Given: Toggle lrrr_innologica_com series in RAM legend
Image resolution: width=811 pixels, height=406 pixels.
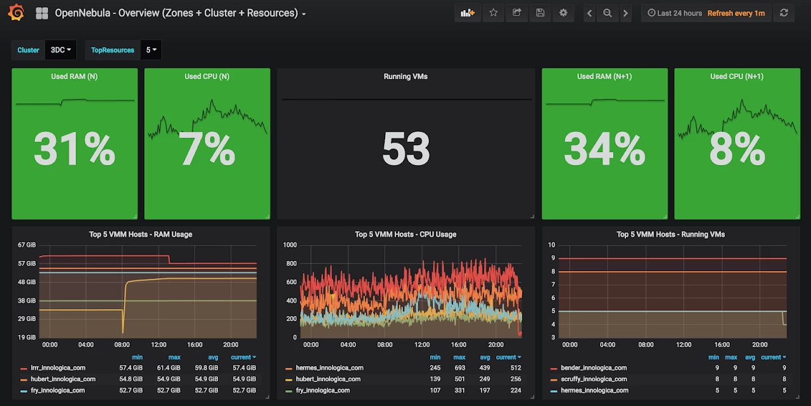Looking at the screenshot, I should point(58,368).
